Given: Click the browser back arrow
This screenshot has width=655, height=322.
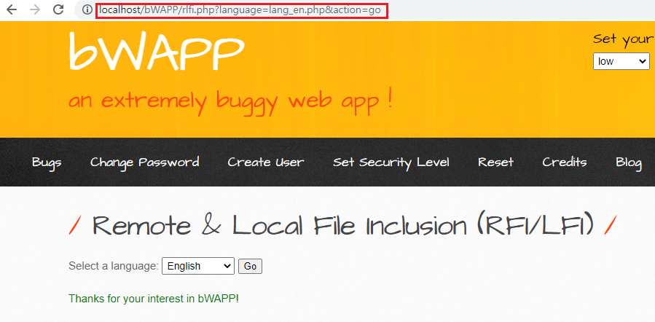Looking at the screenshot, I should [11, 9].
